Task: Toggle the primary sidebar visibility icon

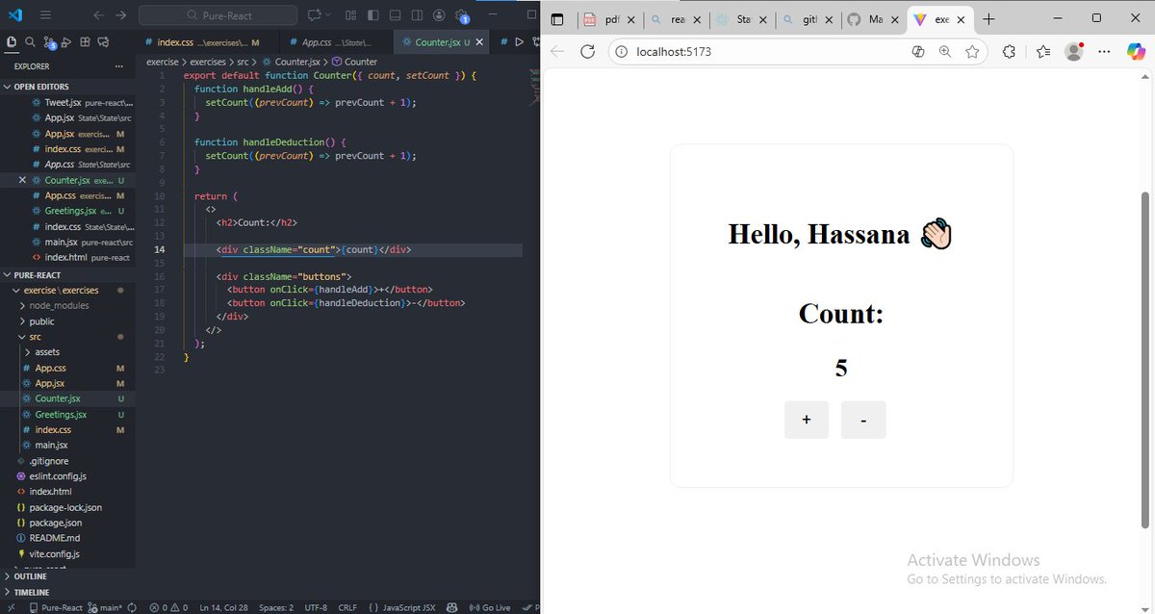Action: click(372, 14)
